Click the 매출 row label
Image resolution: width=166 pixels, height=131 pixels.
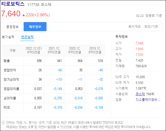click(7, 61)
